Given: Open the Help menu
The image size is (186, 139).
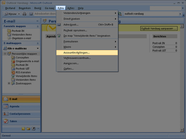Looking at the screenshot, I should [x=81, y=8].
